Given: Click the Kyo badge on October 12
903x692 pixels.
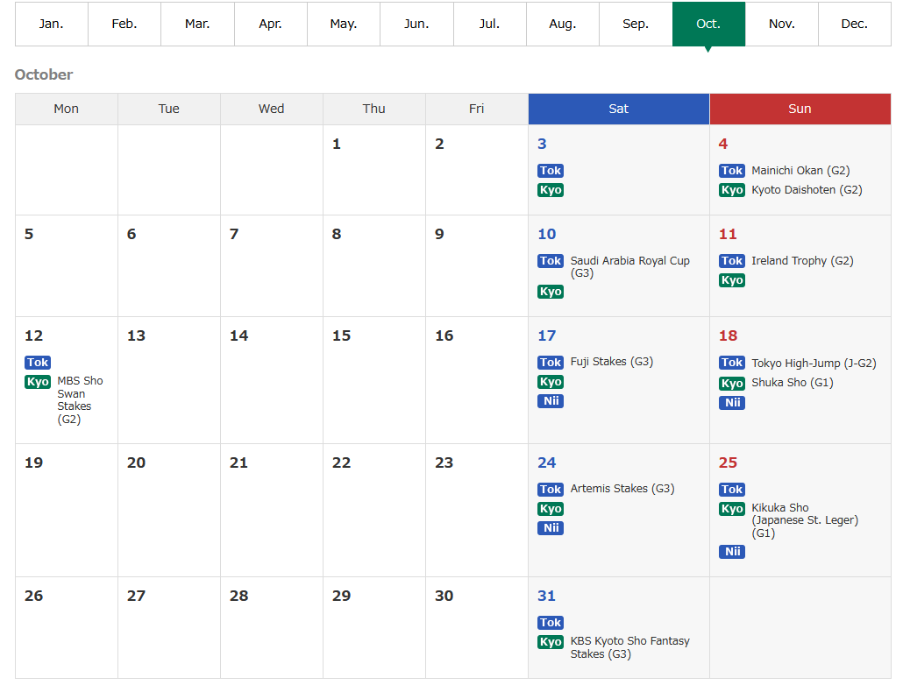Looking at the screenshot, I should [38, 382].
